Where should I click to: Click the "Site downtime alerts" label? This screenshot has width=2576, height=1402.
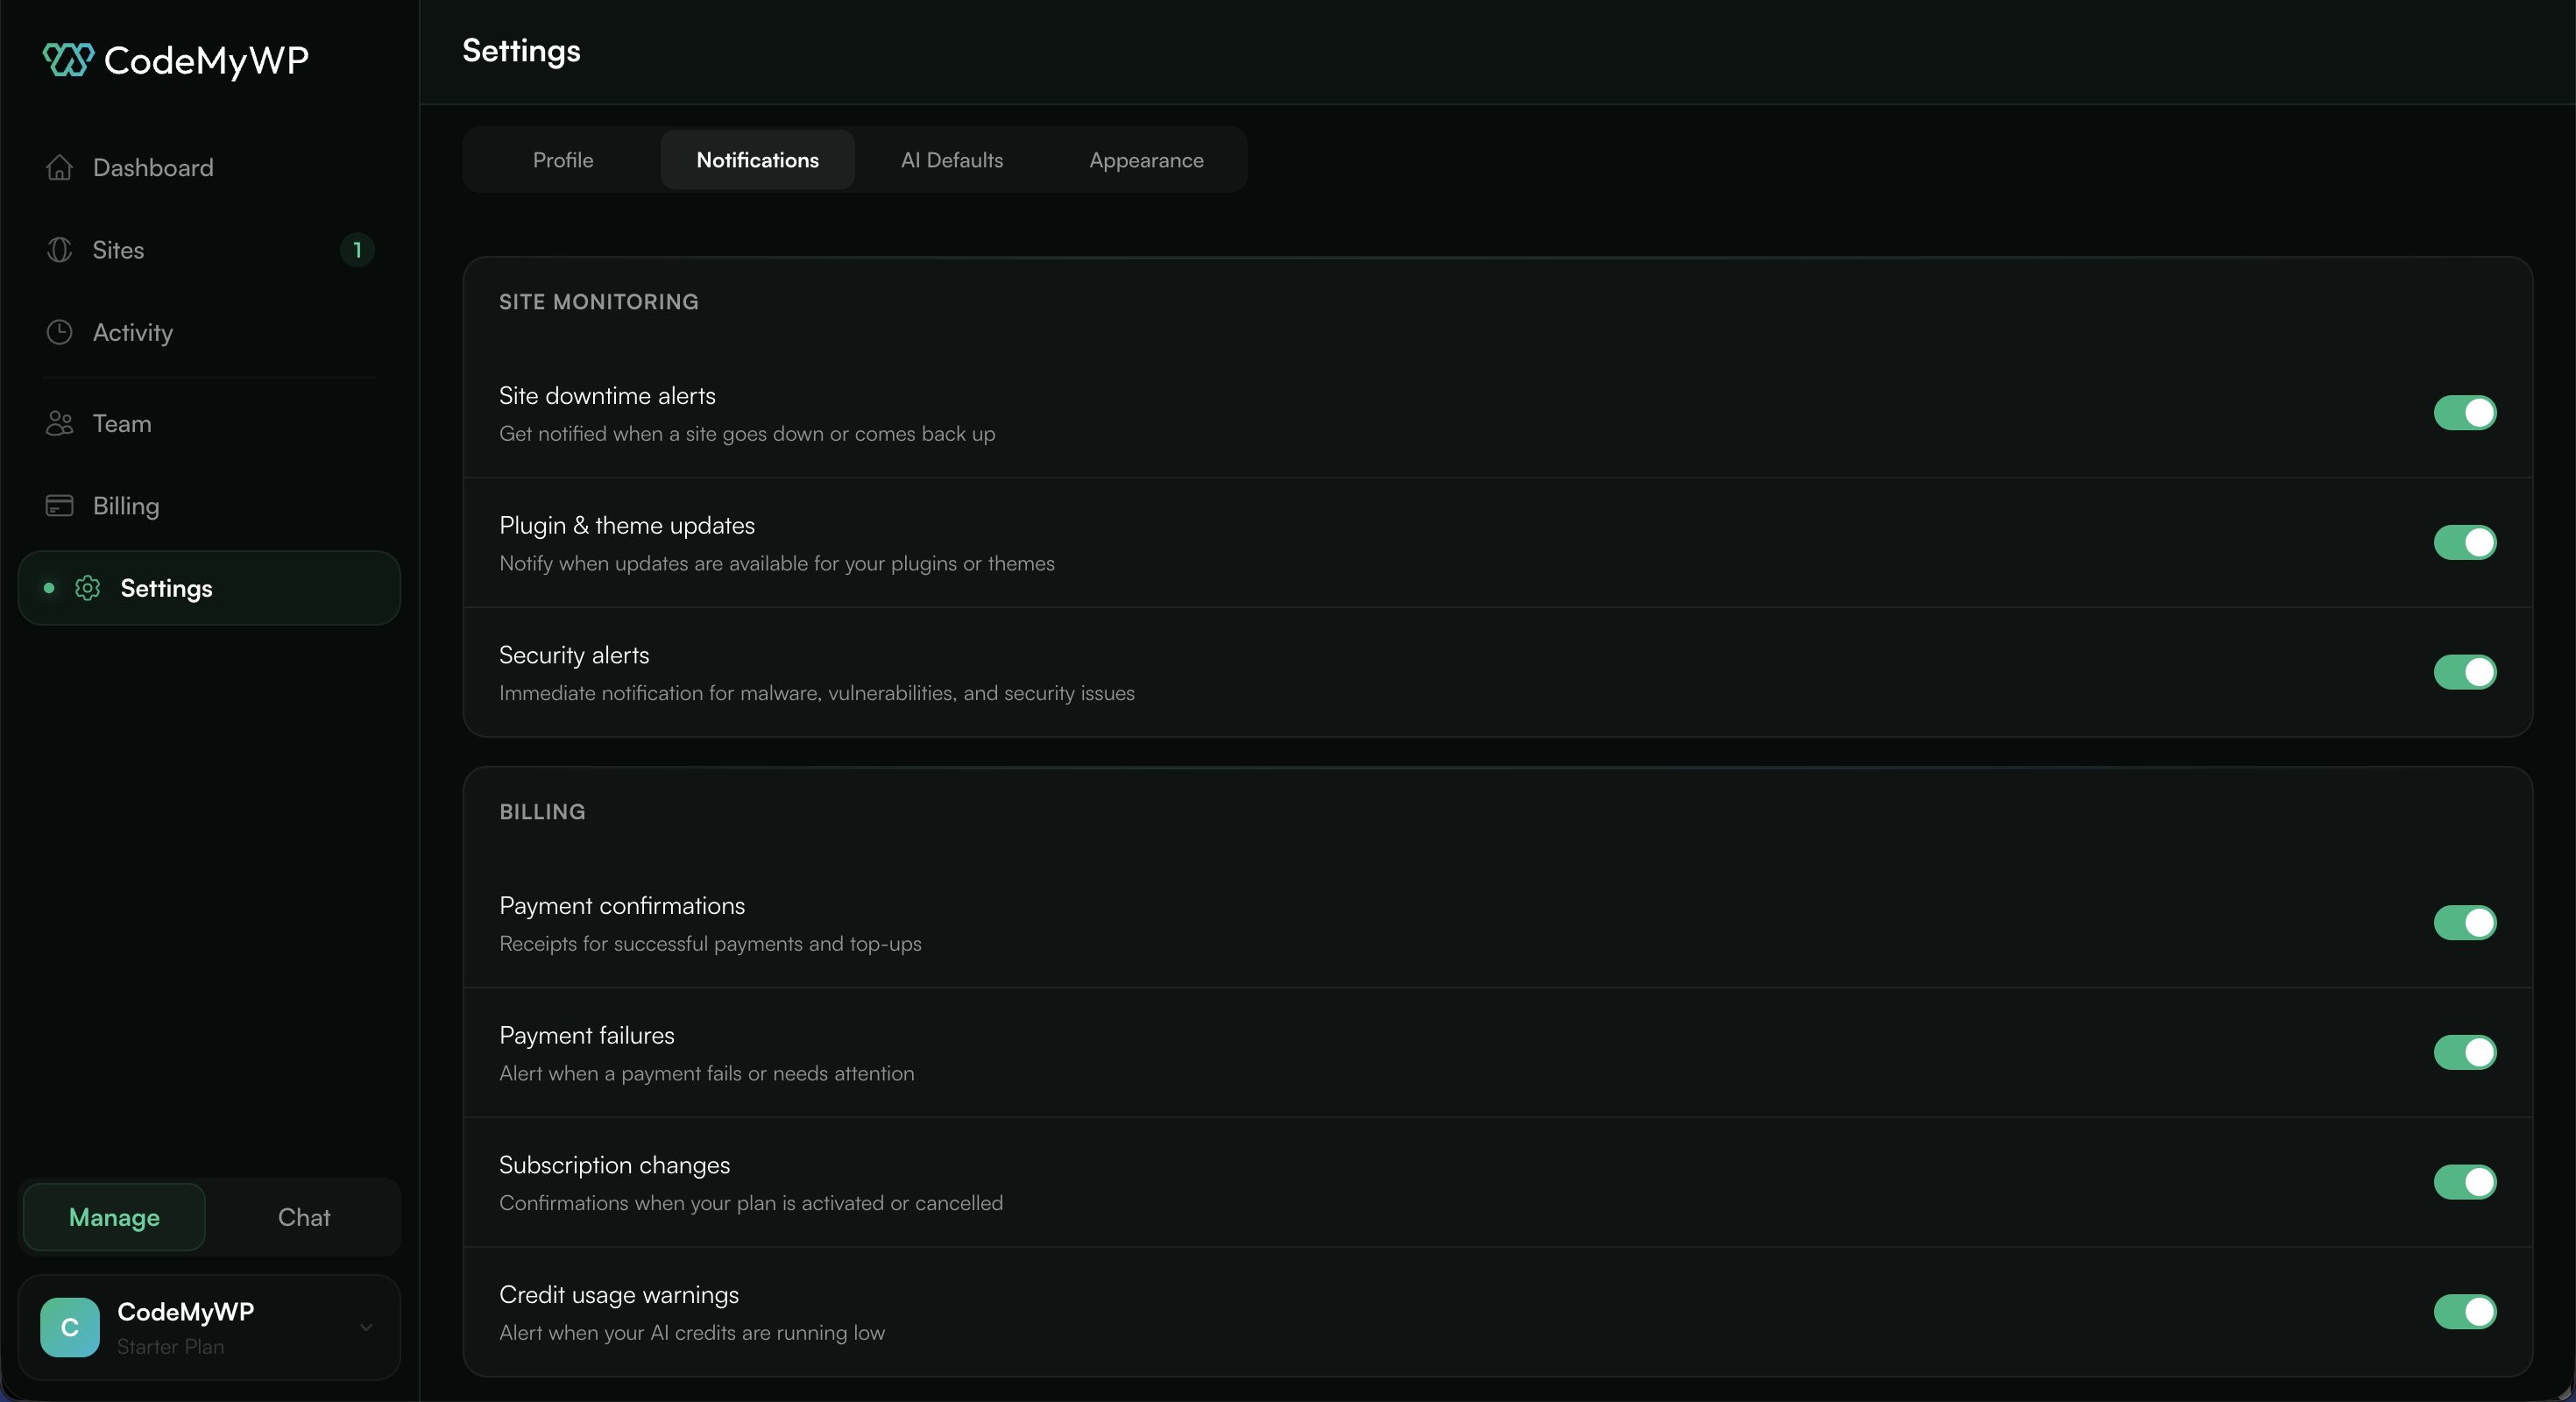pyautogui.click(x=607, y=396)
